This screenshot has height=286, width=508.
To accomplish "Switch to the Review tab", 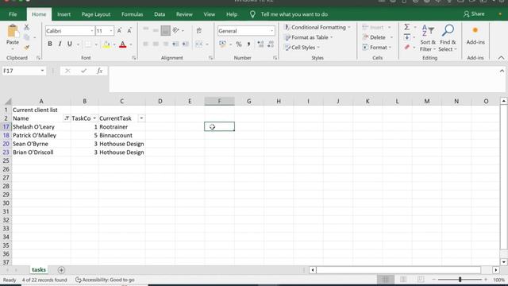I will [x=184, y=14].
